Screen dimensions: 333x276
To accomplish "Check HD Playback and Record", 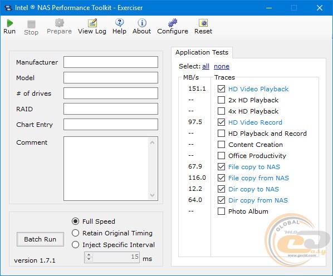I will (x=221, y=133).
